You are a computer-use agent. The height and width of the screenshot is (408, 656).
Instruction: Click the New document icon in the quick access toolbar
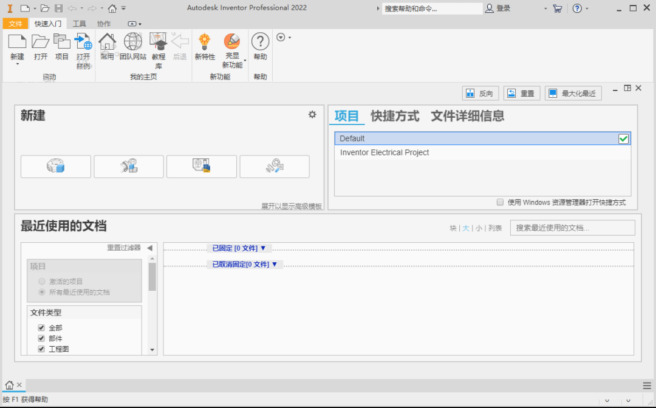pyautogui.click(x=25, y=8)
